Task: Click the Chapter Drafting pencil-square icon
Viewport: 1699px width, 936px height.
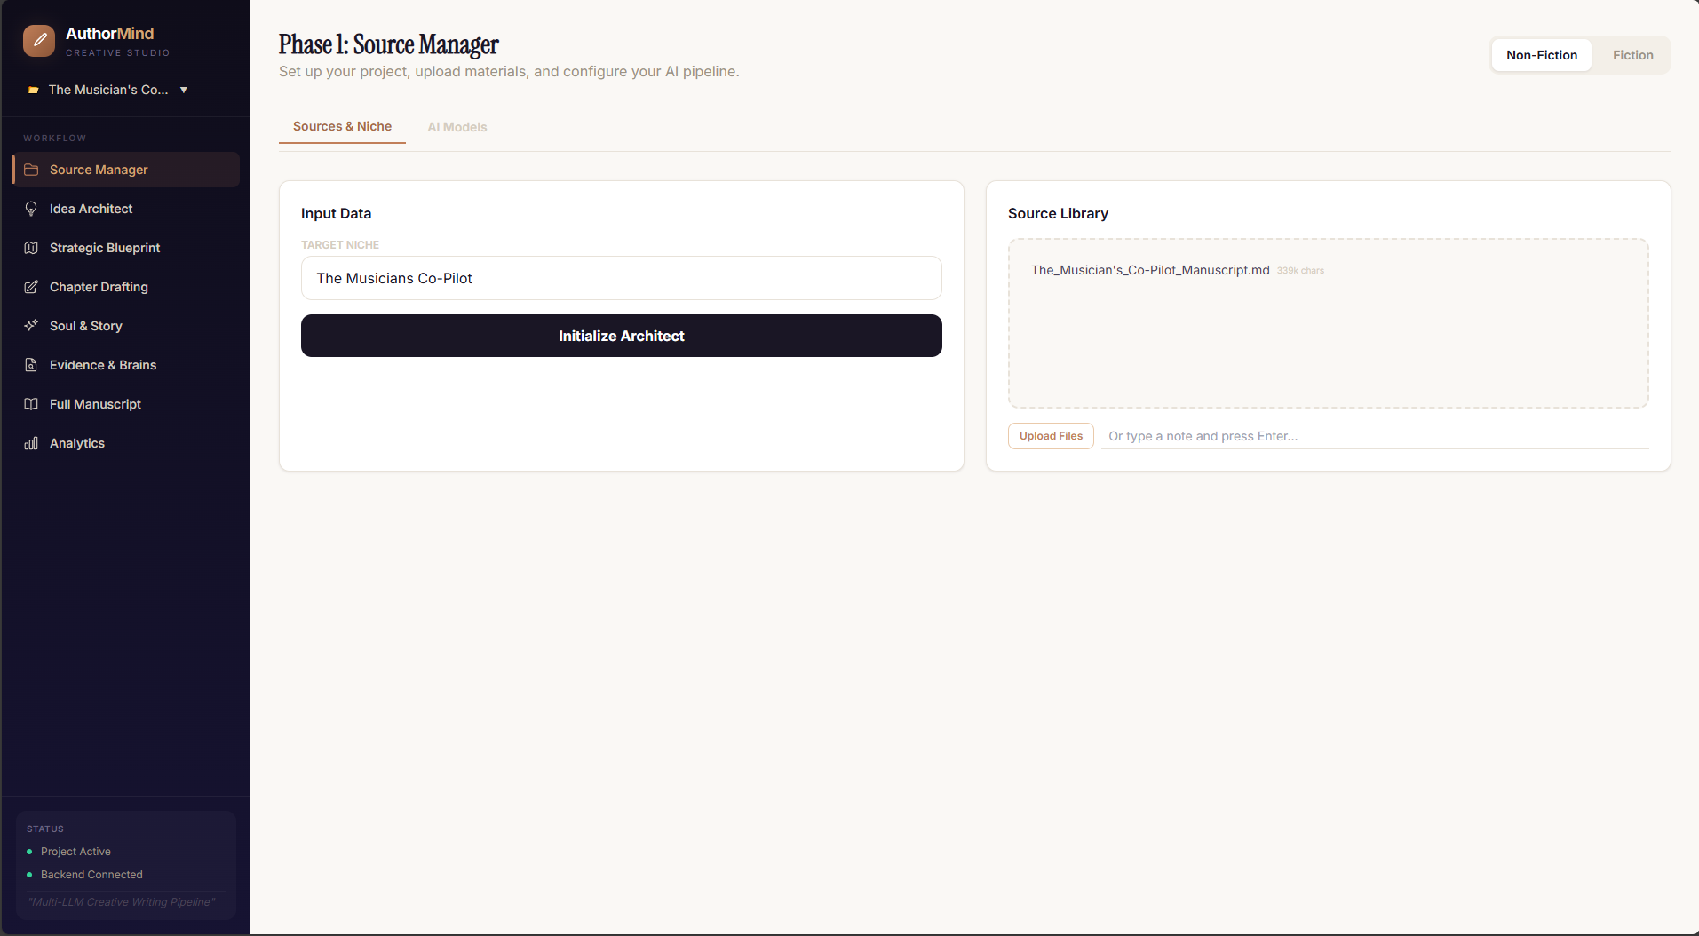Action: click(31, 287)
